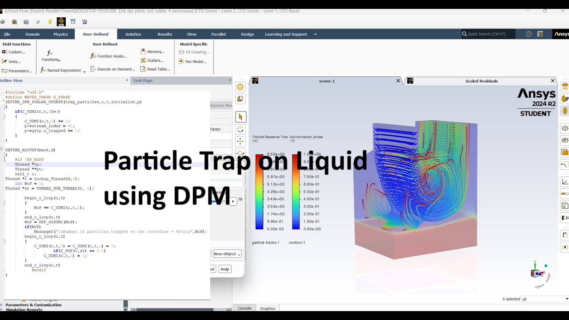Switch to the Domain ribbon tab

point(32,34)
